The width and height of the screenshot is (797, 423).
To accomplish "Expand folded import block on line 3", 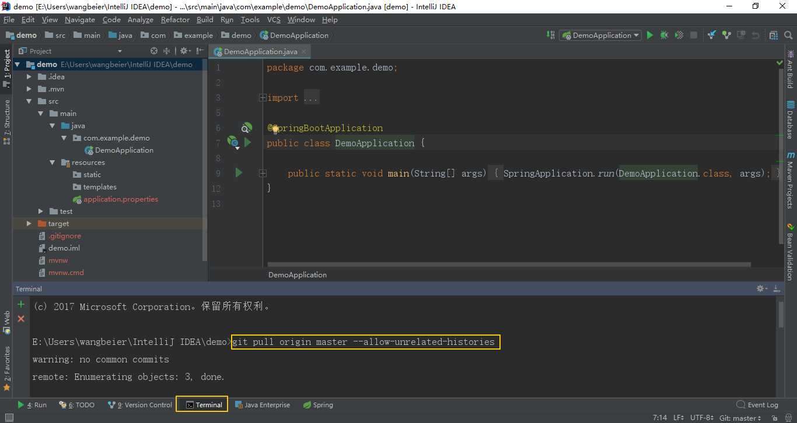I will (x=263, y=98).
